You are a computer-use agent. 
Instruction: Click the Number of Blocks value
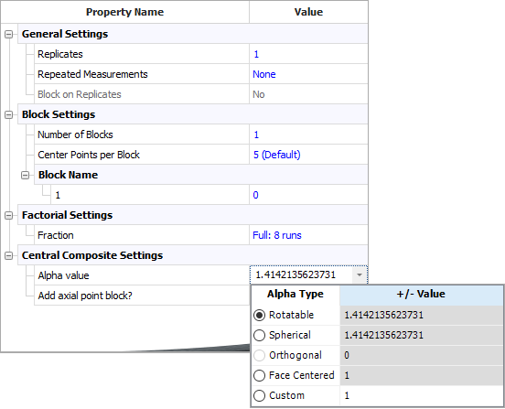coord(308,135)
